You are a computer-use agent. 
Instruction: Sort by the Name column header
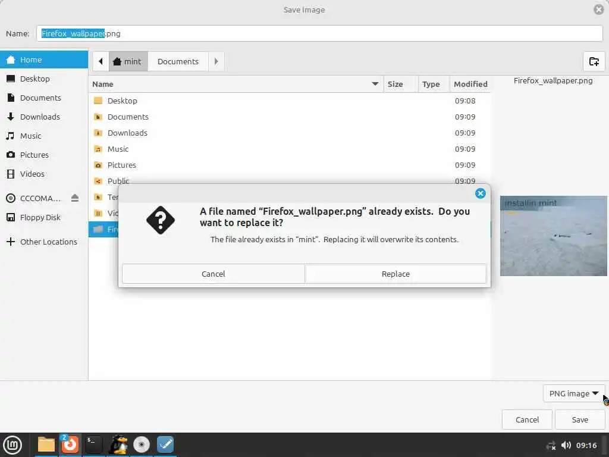[236, 84]
